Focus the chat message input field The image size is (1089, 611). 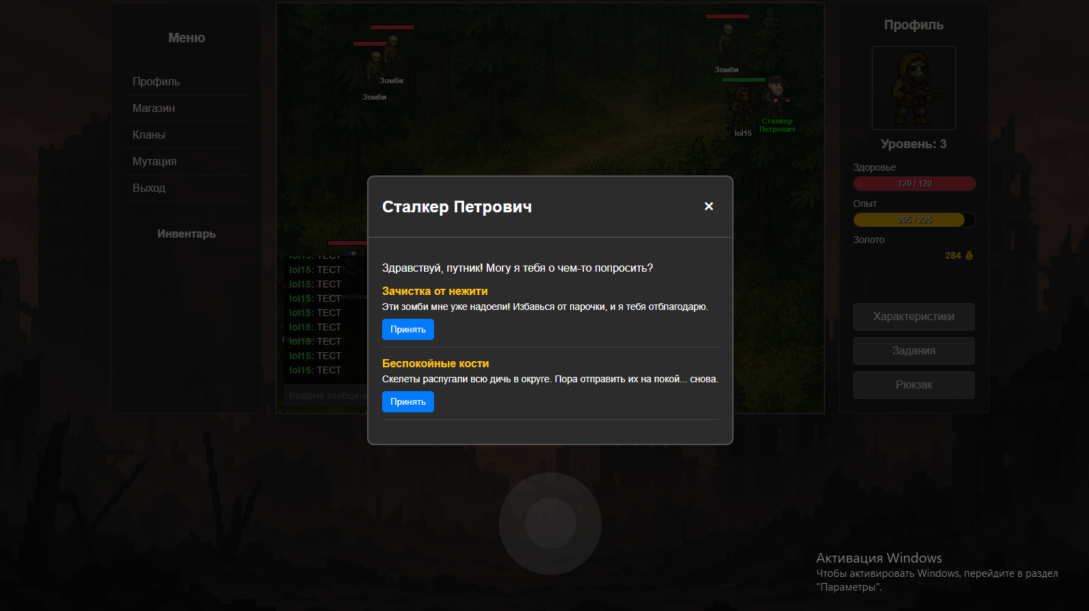325,396
